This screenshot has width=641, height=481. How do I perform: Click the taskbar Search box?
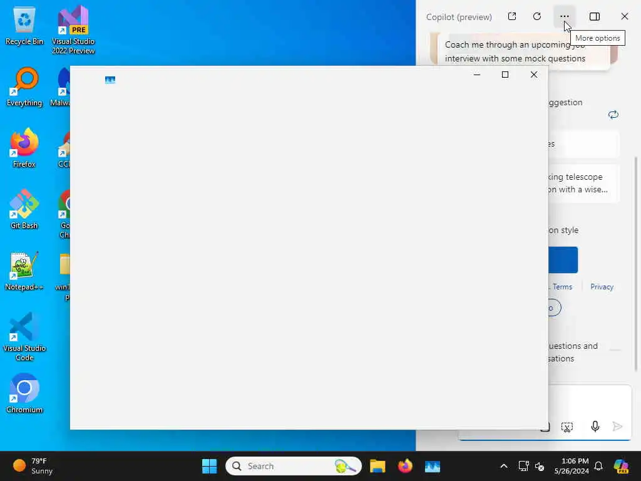[294, 466]
